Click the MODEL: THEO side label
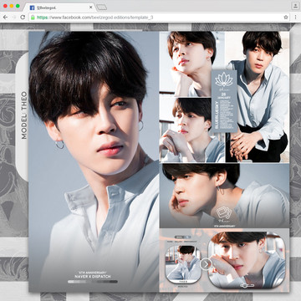Viewport: 301px width, 301px height. click(x=24, y=115)
